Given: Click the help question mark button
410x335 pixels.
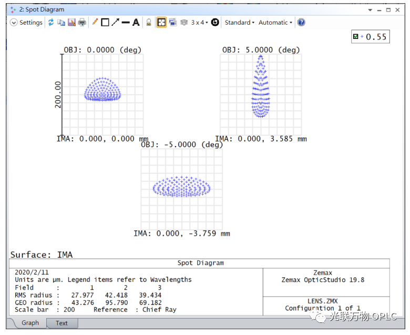Looking at the screenshot, I should tap(301, 23).
